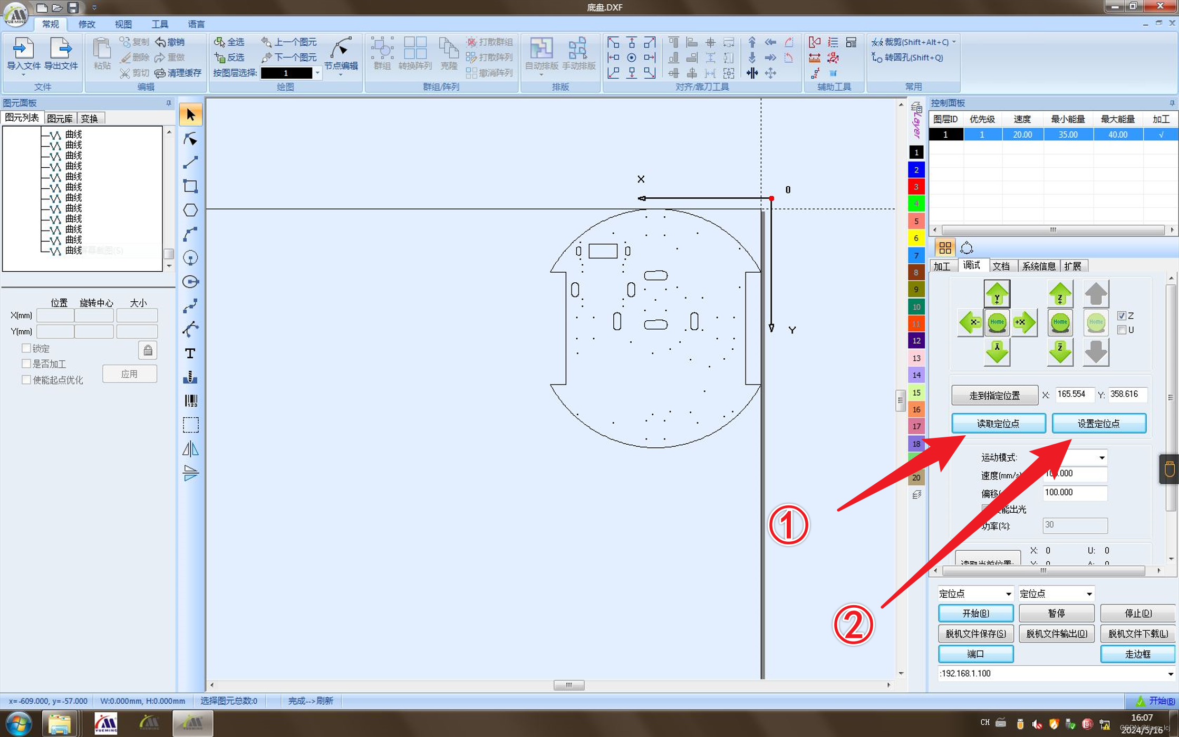
Task: Click the Undo (撤销) button
Action: click(x=170, y=42)
